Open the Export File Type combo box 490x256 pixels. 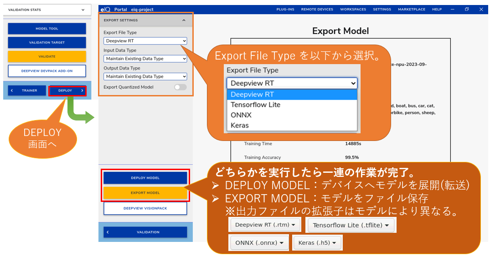tap(145, 41)
